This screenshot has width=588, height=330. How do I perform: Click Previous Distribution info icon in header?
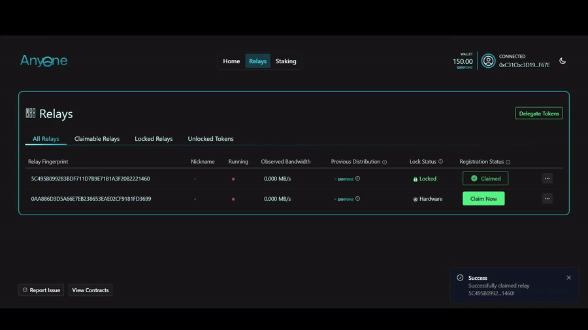coord(384,162)
